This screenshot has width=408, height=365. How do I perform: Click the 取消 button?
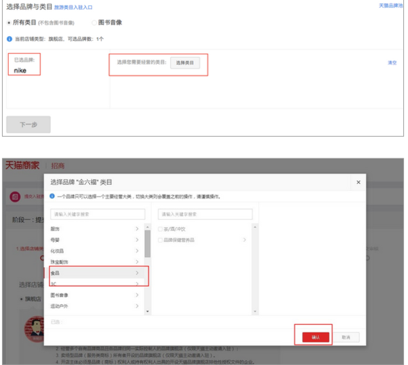tap(346, 337)
